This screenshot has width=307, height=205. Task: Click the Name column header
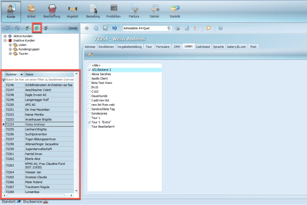click(x=50, y=74)
